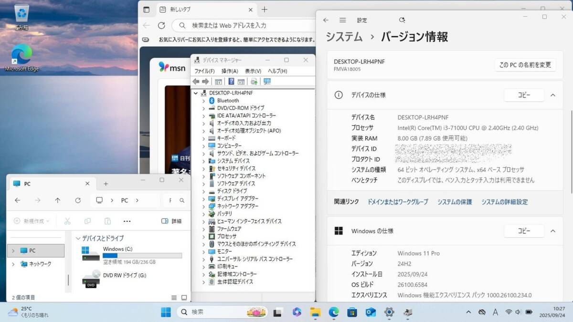The image size is (573, 322).
Task: Collapse the デバイスの仕様 section chevron
Action: coord(552,95)
